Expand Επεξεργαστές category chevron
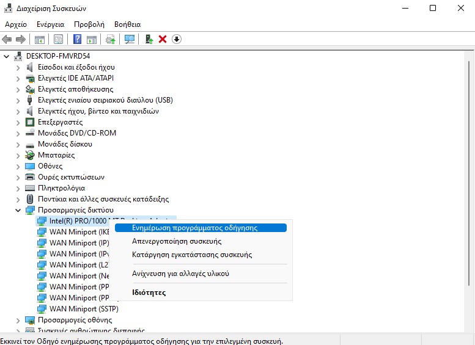475x345 pixels. (18, 123)
